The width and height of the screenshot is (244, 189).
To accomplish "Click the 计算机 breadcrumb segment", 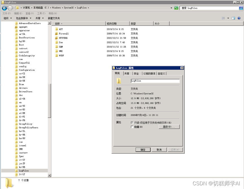I will tap(26, 8).
